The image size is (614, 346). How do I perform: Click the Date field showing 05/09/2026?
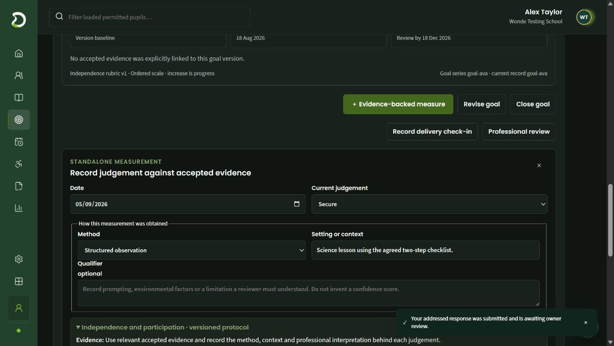188,204
